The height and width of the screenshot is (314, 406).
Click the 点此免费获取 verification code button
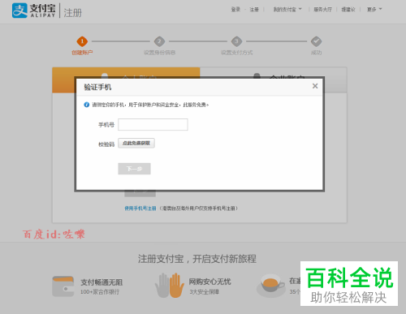click(136, 143)
